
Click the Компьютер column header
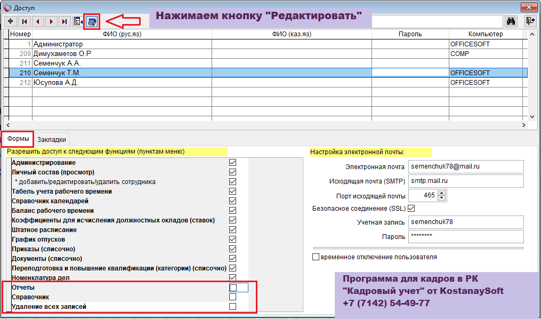pyautogui.click(x=486, y=34)
